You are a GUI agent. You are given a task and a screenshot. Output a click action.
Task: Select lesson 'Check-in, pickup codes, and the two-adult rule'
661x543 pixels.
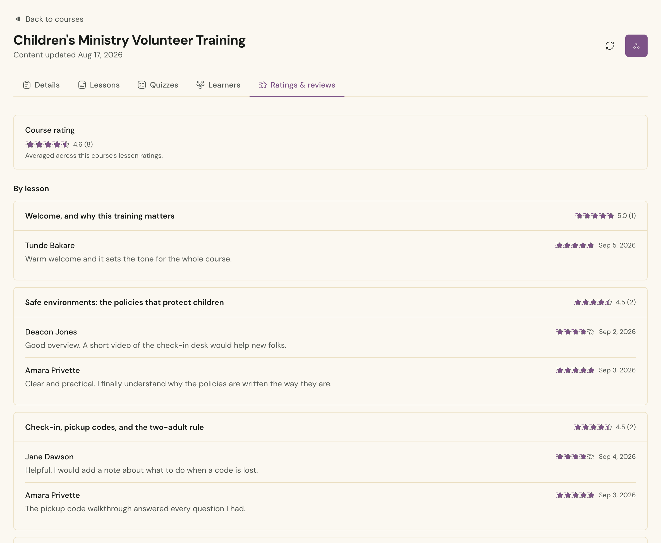click(x=114, y=427)
